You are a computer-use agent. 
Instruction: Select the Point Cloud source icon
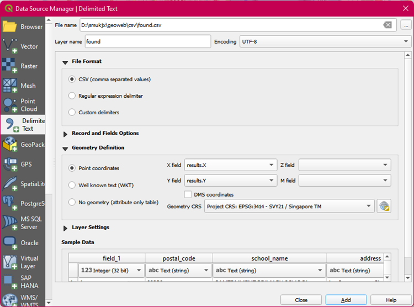10,105
